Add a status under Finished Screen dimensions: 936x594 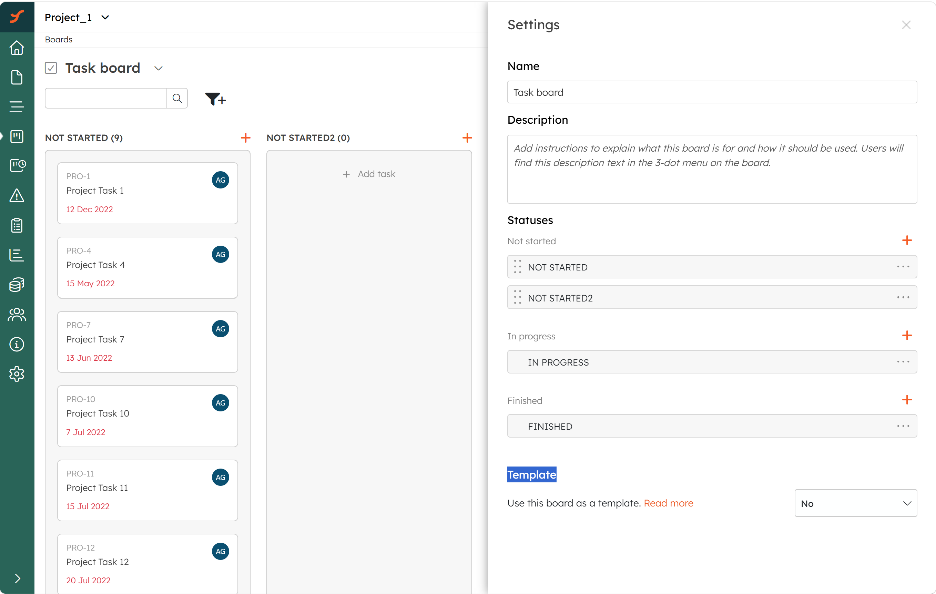[x=907, y=400]
